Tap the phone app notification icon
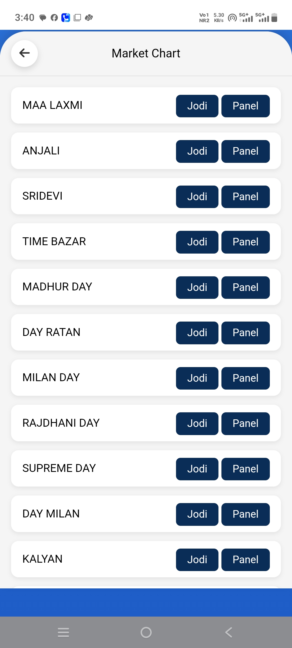292x648 pixels. pos(66,18)
